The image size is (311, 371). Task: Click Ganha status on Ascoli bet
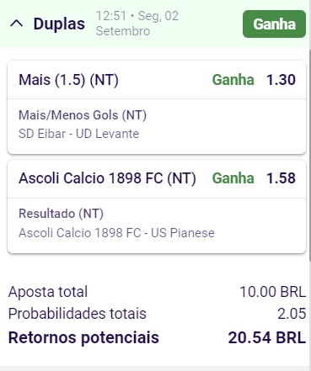click(233, 178)
